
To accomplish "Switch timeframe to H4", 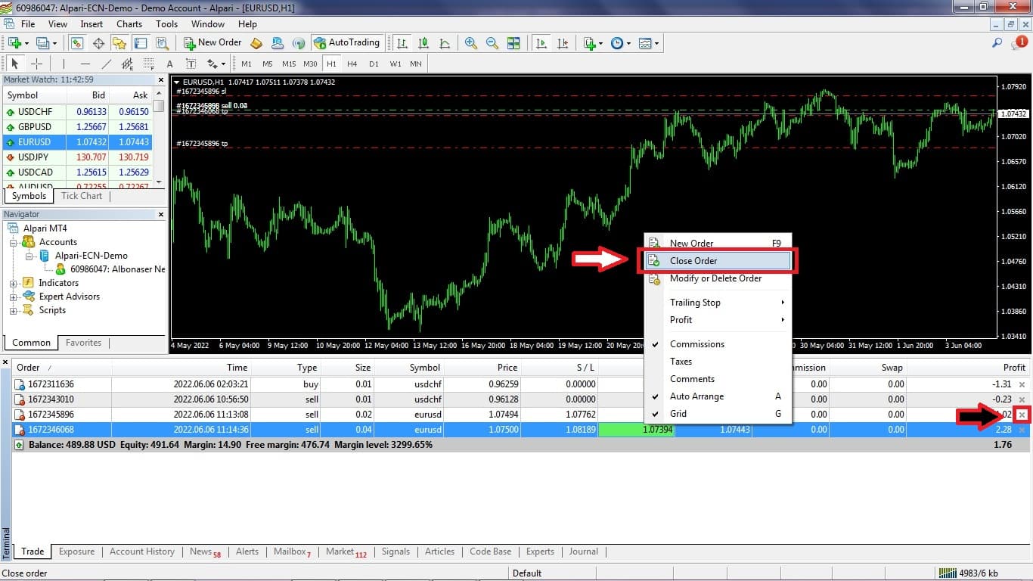I will 352,64.
